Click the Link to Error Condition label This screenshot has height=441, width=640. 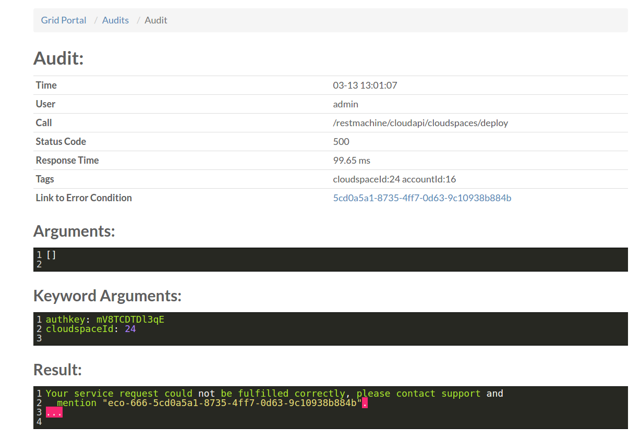pos(83,198)
